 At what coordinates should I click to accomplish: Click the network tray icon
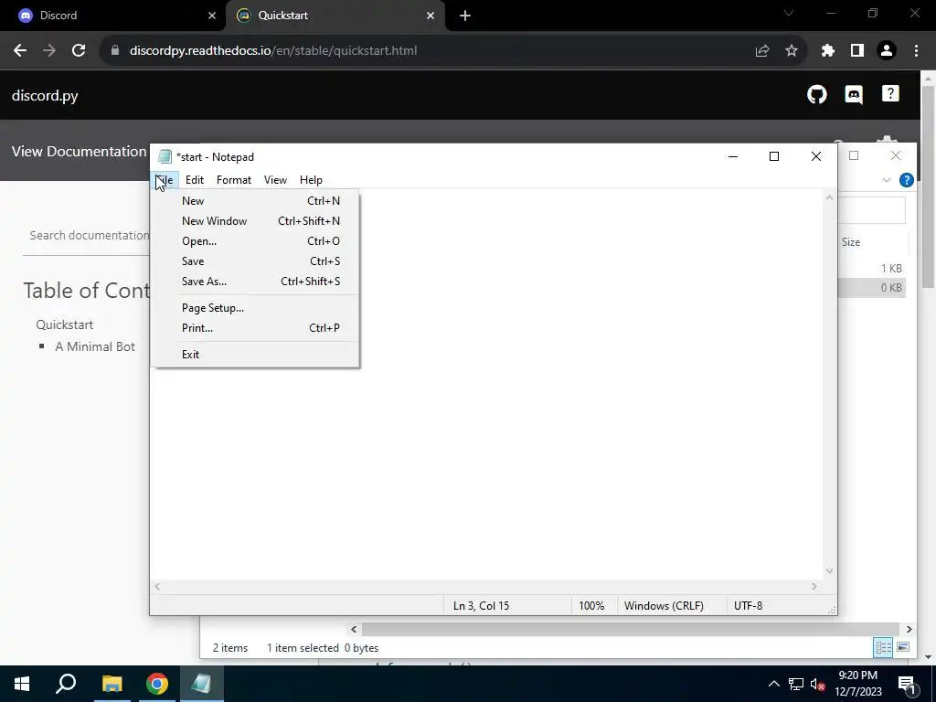tap(796, 684)
